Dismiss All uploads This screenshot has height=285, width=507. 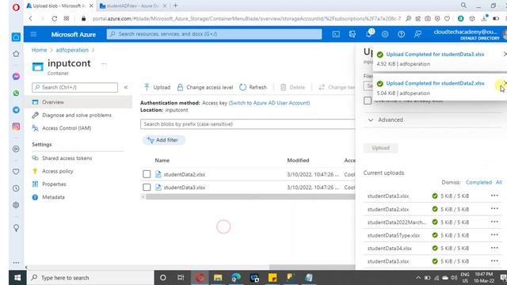(499, 182)
